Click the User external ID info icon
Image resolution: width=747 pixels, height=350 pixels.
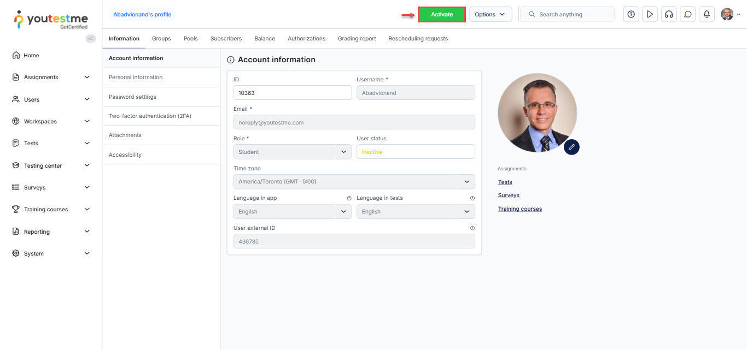(472, 228)
